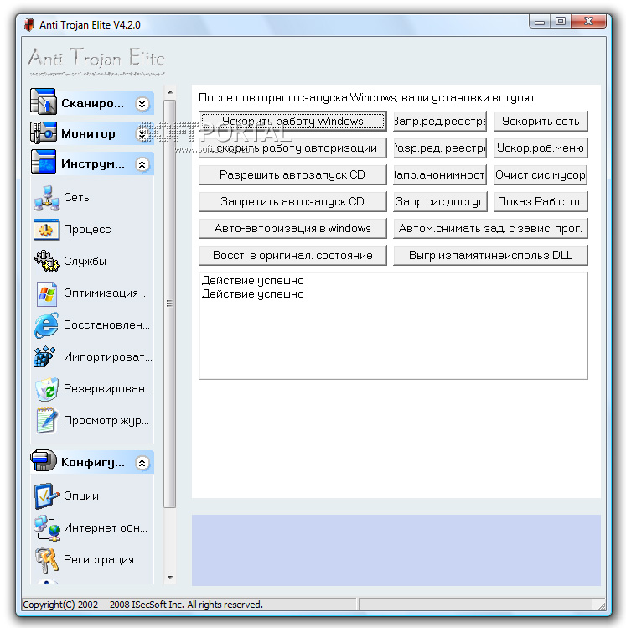626x628 pixels.
Task: Click the window minimize button
Action: coord(540,21)
